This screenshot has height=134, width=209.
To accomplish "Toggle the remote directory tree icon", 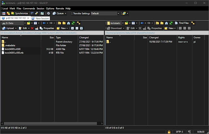I will pyautogui.click(x=193, y=23).
